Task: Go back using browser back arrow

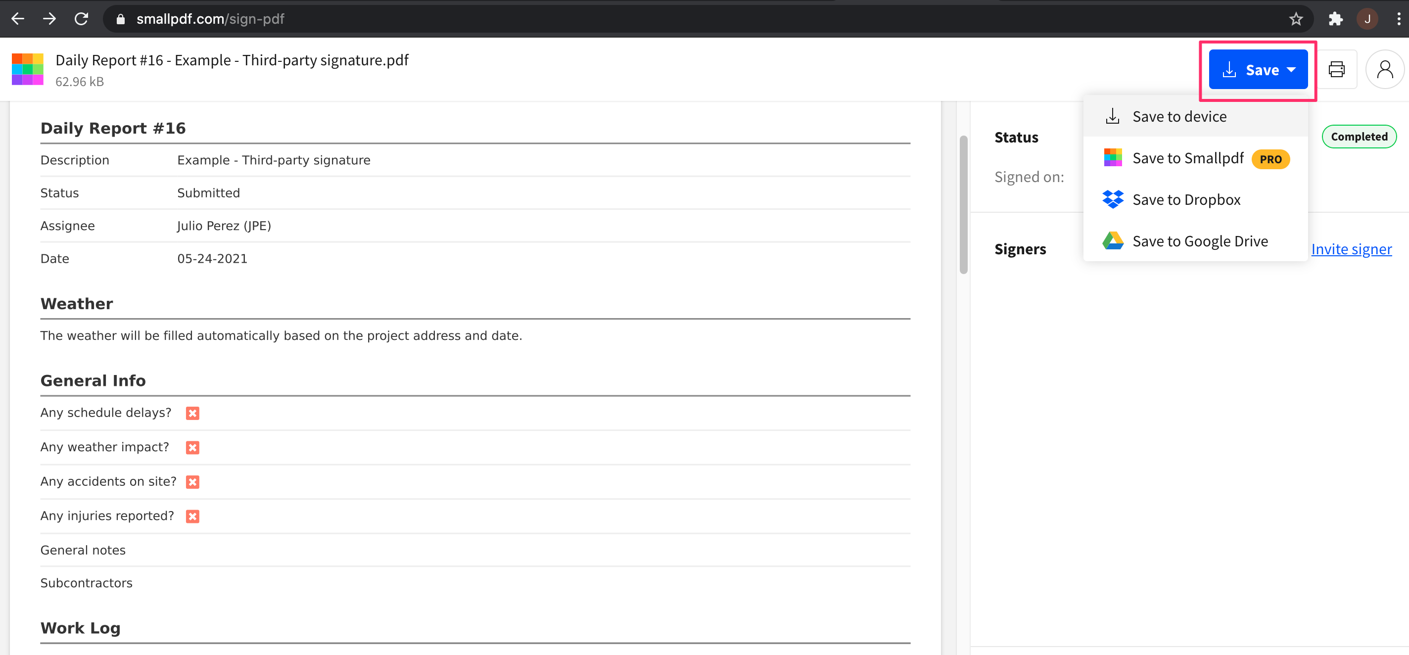Action: (18, 19)
